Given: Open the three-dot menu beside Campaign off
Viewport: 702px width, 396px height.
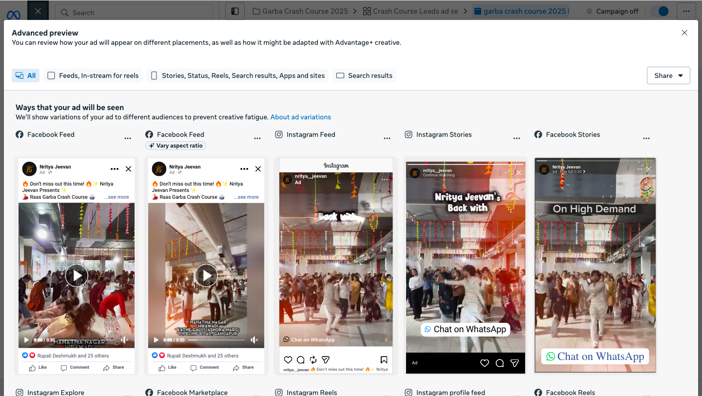Looking at the screenshot, I should [x=686, y=11].
